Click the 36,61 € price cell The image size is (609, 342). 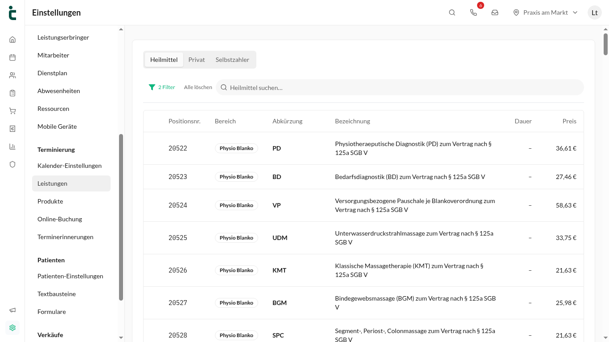566,148
